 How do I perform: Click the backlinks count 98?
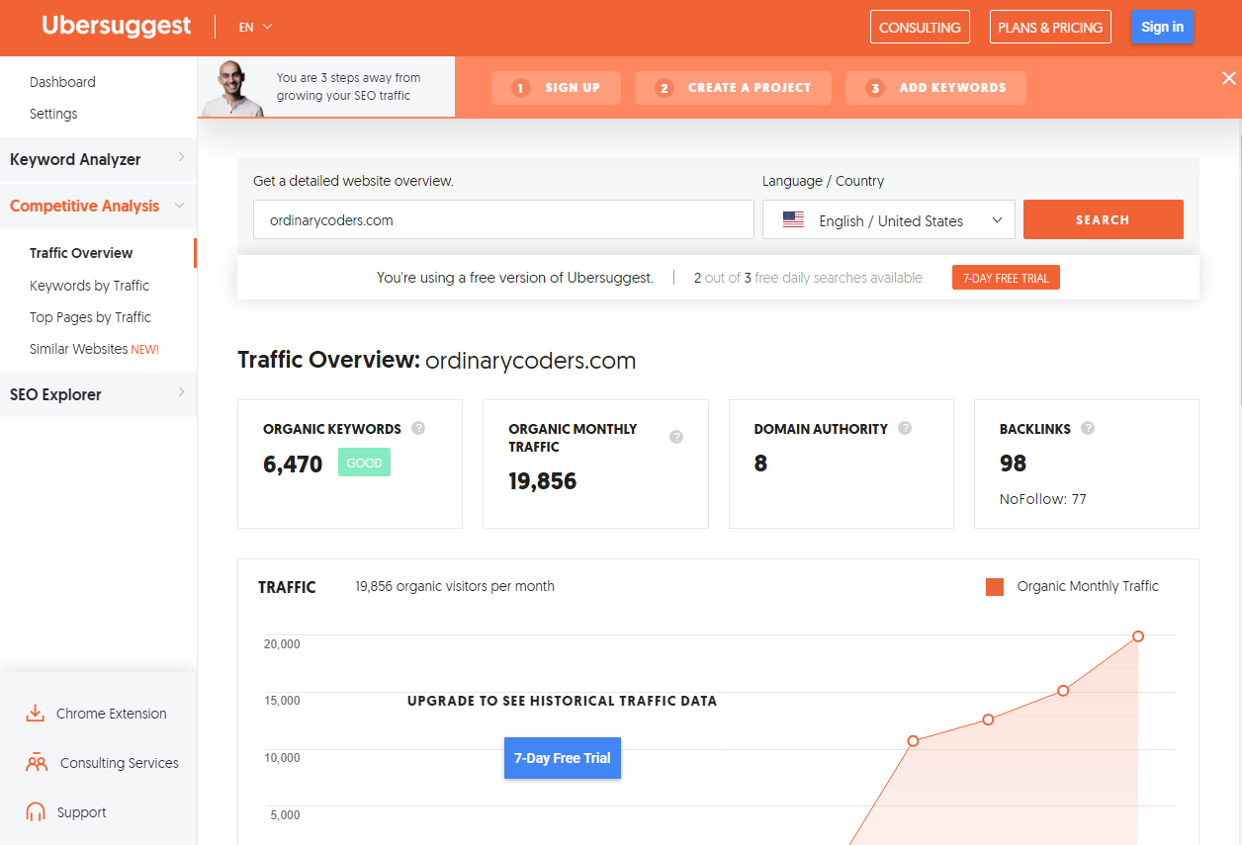(1014, 464)
